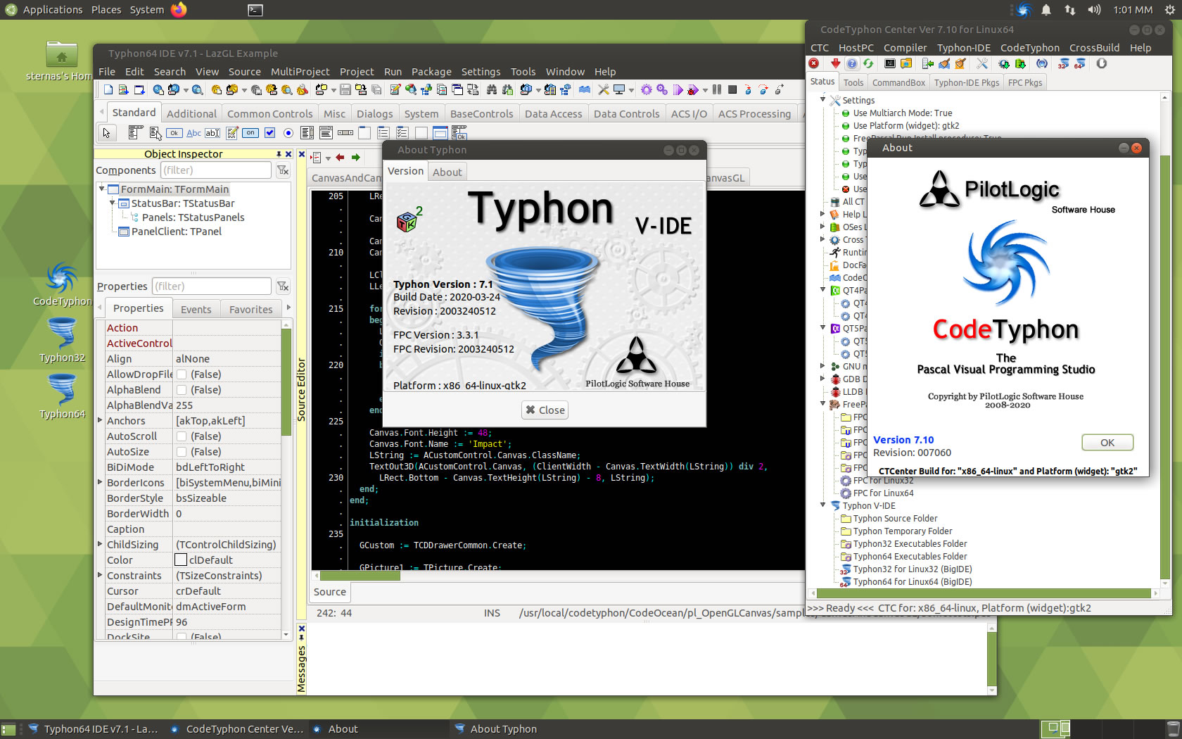This screenshot has height=739, width=1182.
Task: Collapse the StatusBar: TStatusBar tree node
Action: [x=113, y=203]
